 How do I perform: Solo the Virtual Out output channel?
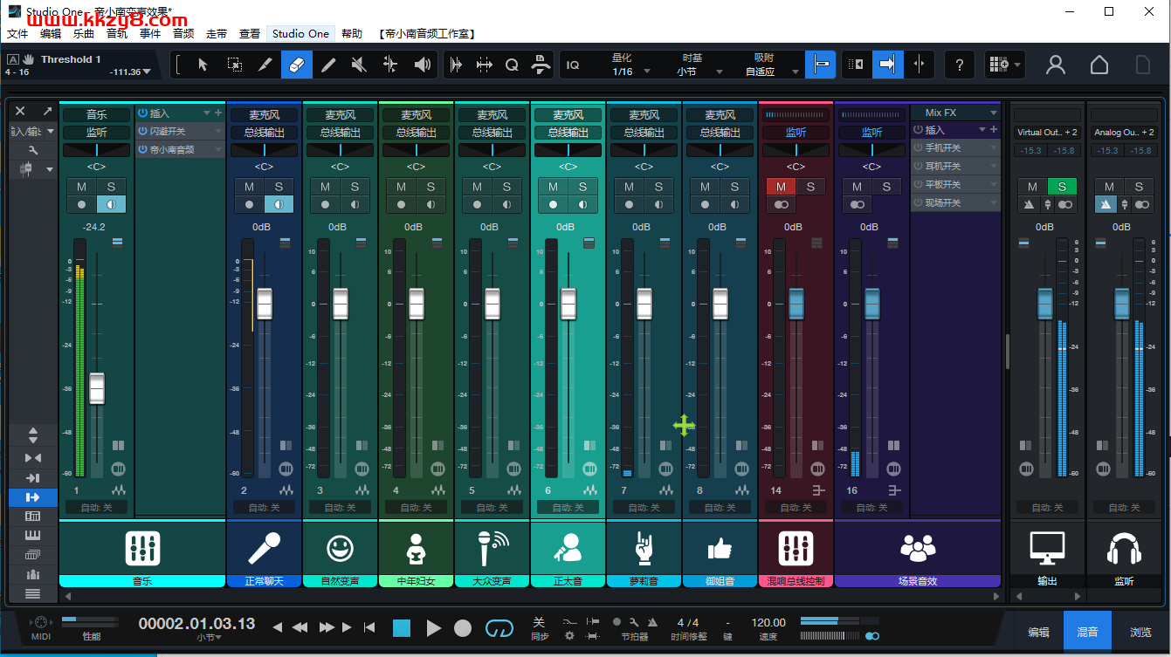pos(1062,187)
